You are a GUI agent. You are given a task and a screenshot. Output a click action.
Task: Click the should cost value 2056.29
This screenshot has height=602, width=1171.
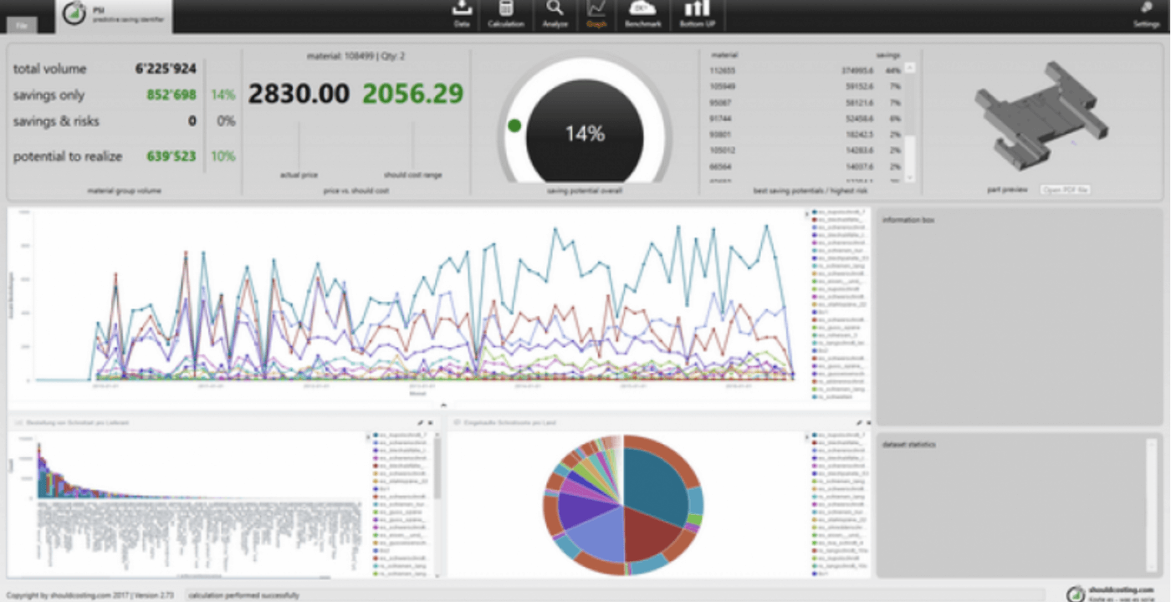pos(413,94)
